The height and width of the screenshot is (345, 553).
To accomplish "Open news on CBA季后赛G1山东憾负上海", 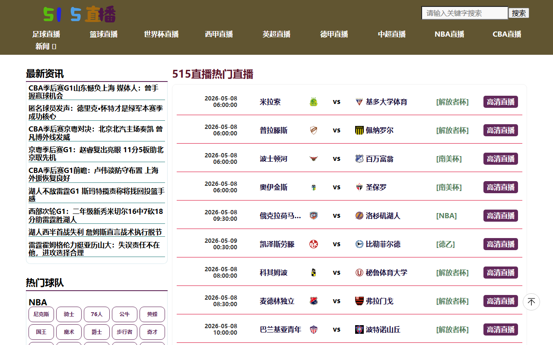I will tap(96, 92).
